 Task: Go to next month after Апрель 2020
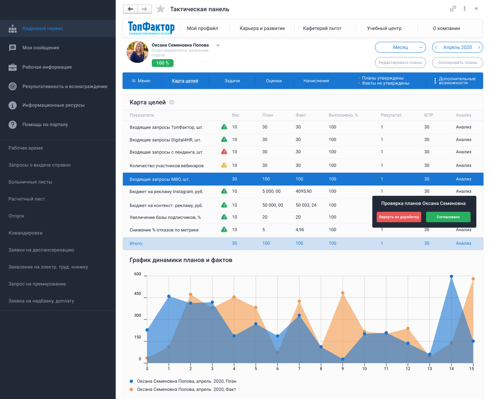pos(479,48)
